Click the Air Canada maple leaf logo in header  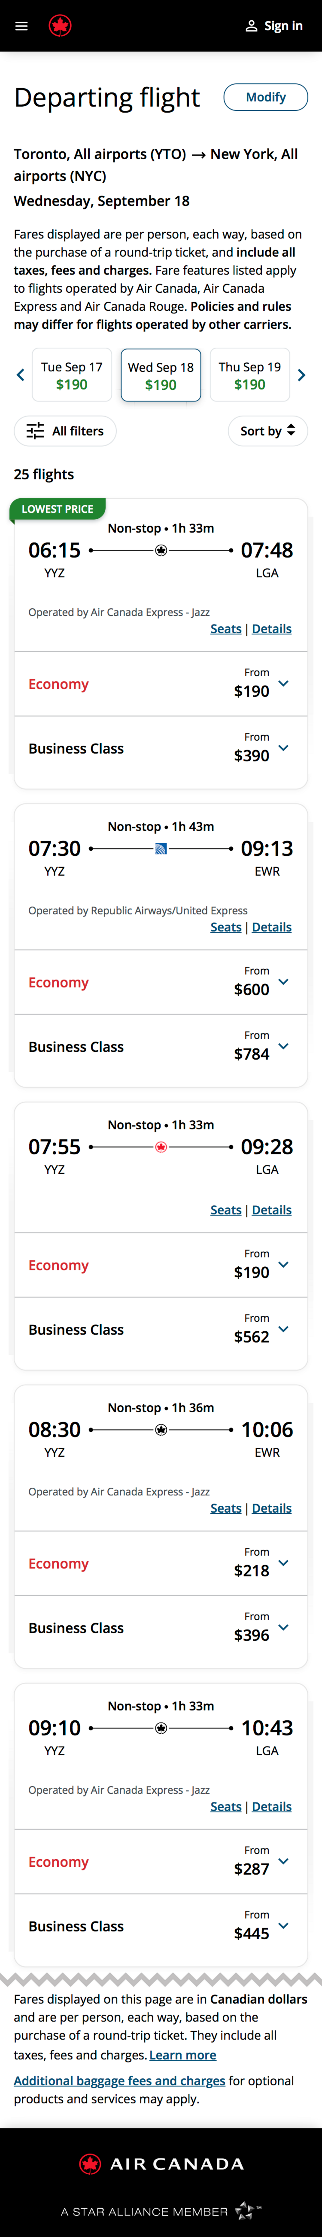pos(60,26)
